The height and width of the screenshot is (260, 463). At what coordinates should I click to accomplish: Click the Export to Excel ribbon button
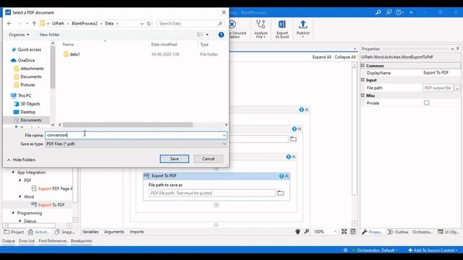tap(282, 29)
